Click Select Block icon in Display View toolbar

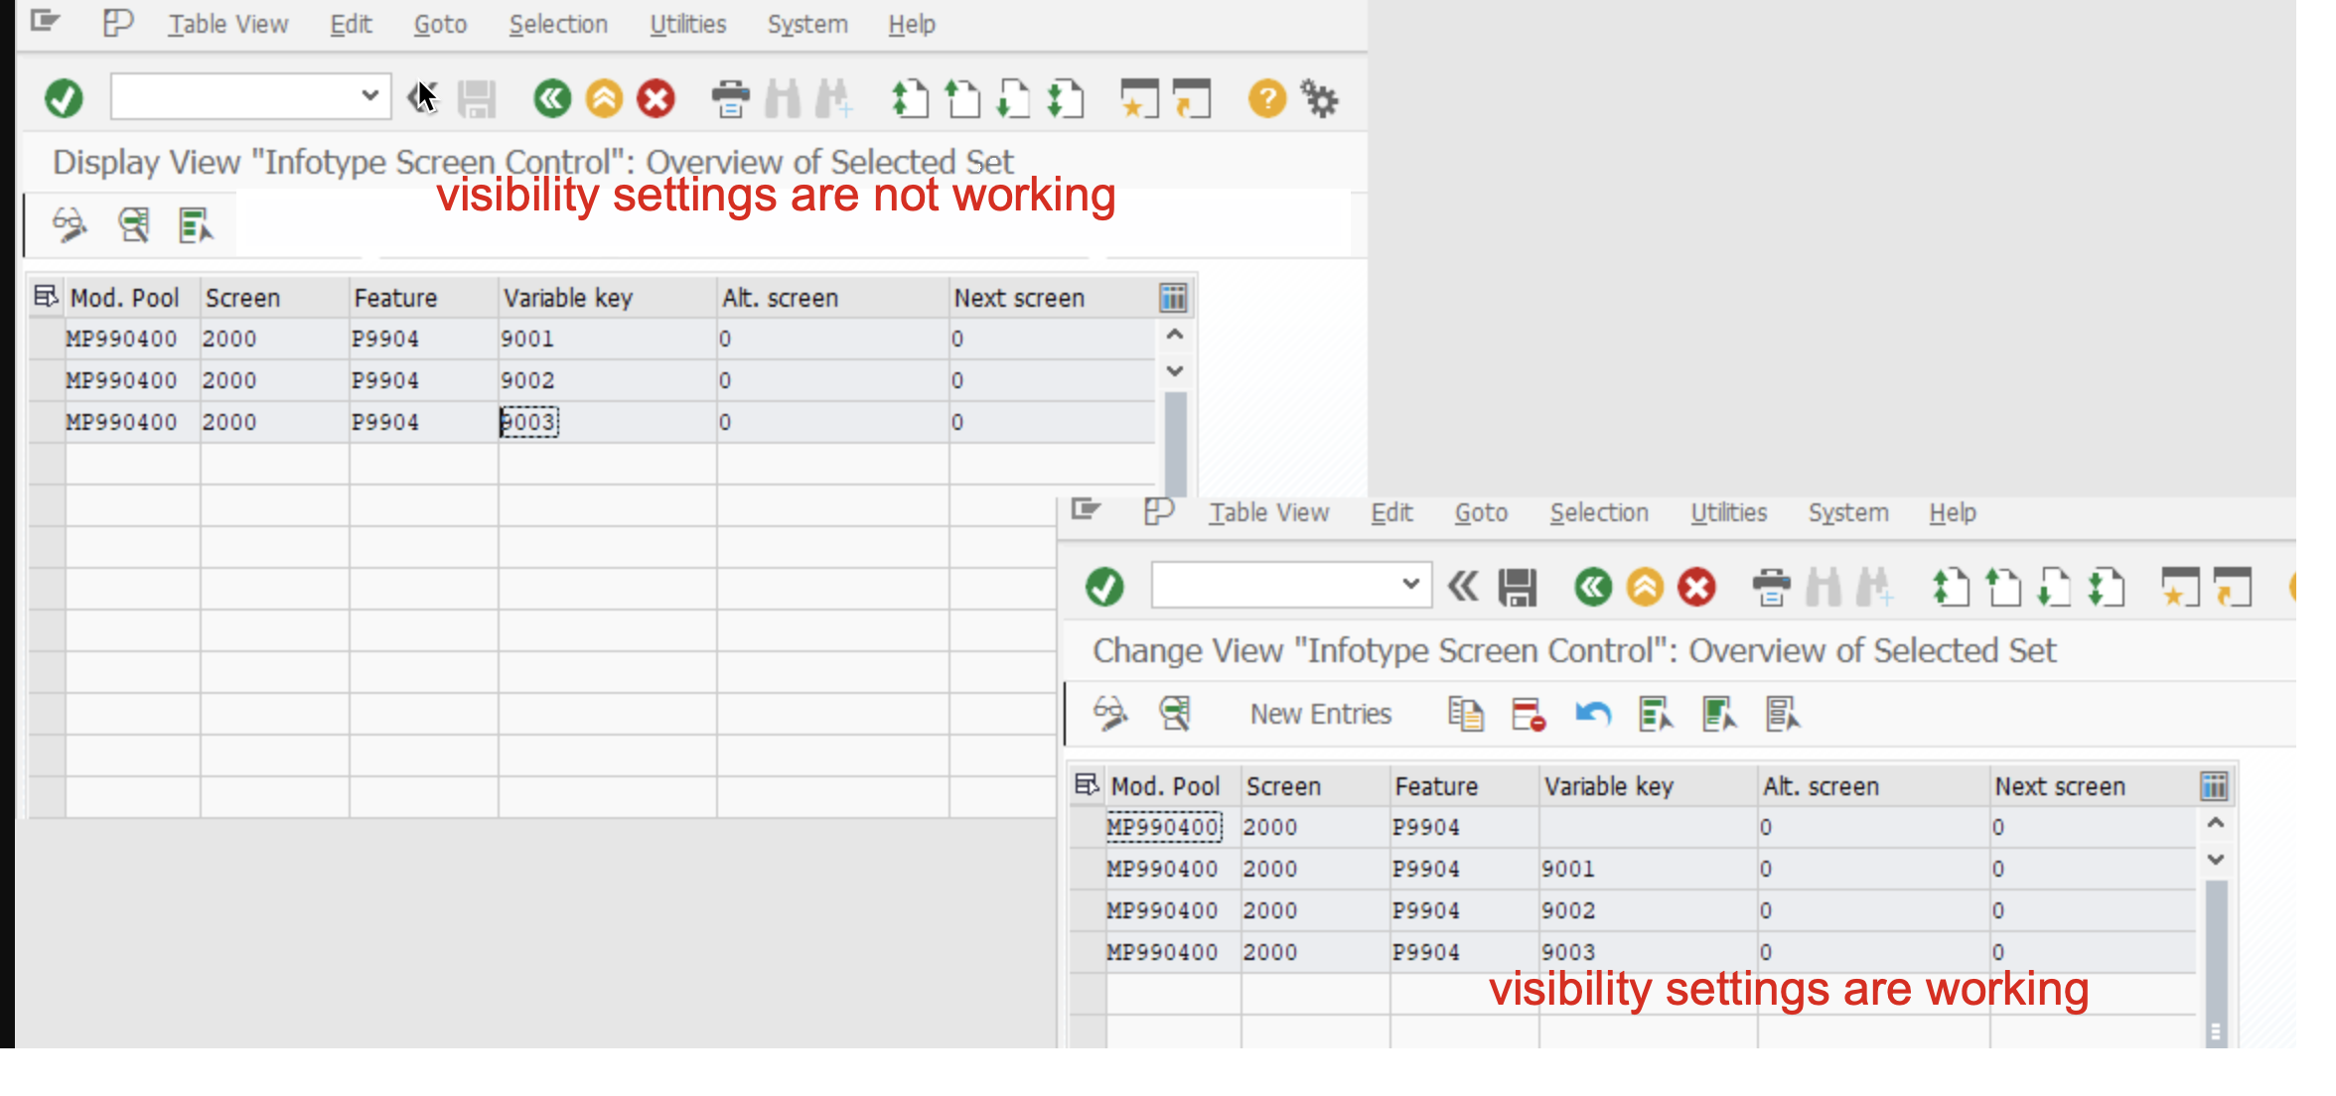(196, 225)
